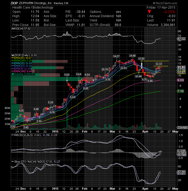Click the yellow resistance line at 13.50

[x=154, y=61]
